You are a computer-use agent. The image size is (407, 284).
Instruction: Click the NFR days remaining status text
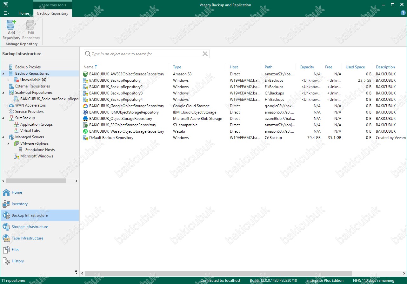pyautogui.click(x=373, y=281)
